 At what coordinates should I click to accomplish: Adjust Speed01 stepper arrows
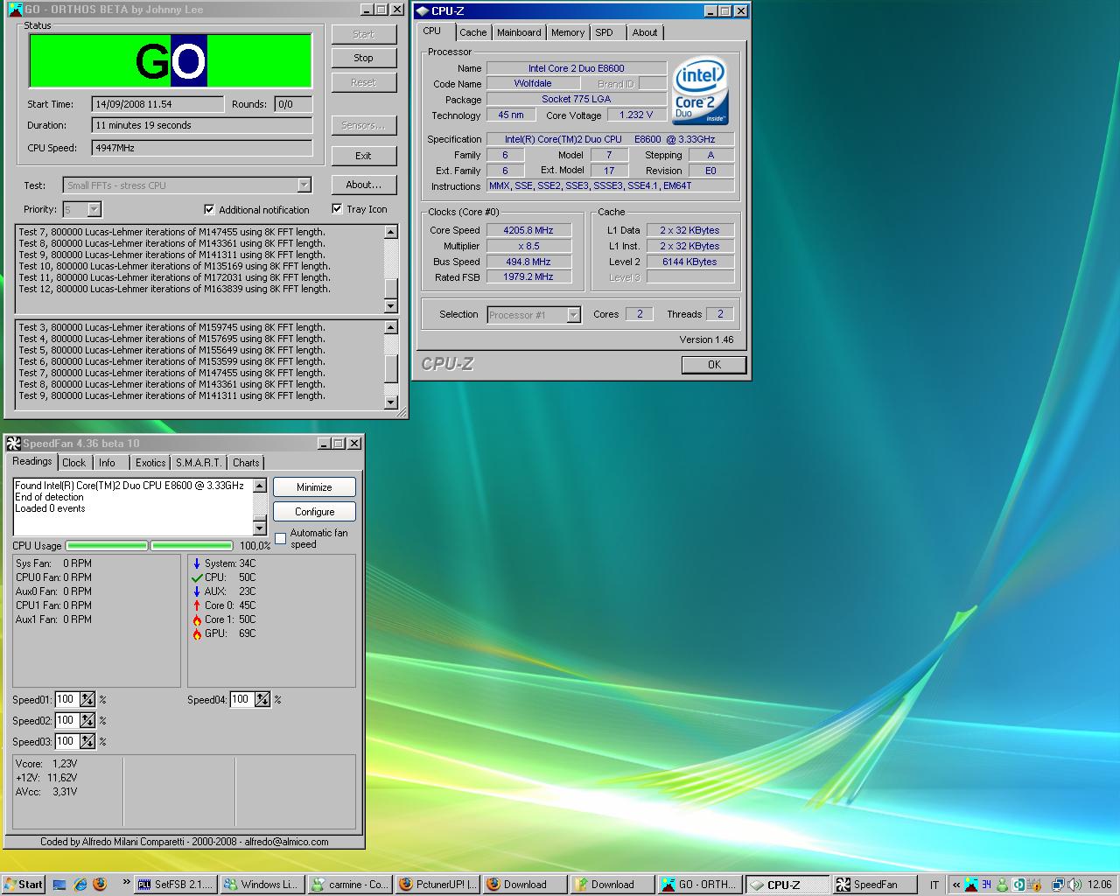[87, 699]
